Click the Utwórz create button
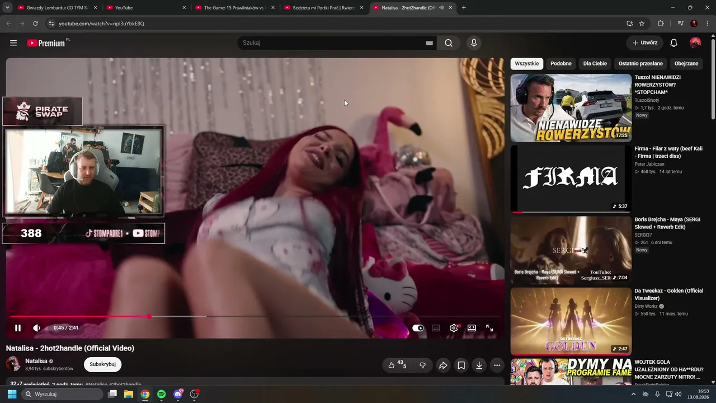Image resolution: width=716 pixels, height=403 pixels. tap(644, 43)
